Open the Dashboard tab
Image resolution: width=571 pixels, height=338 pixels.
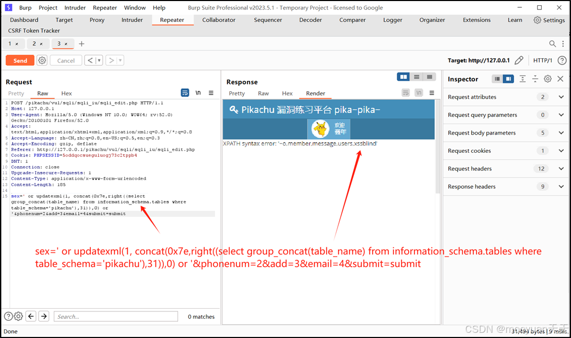tap(24, 20)
